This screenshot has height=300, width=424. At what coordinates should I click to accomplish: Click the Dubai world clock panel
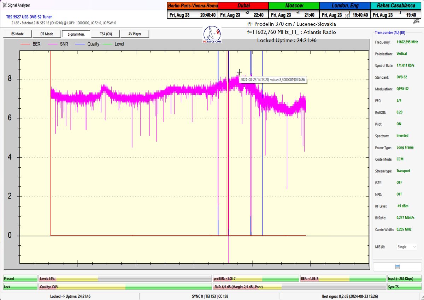(x=243, y=11)
